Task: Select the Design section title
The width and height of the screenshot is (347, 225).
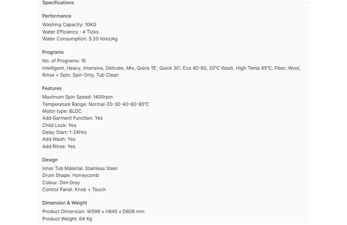Action: 50,160
